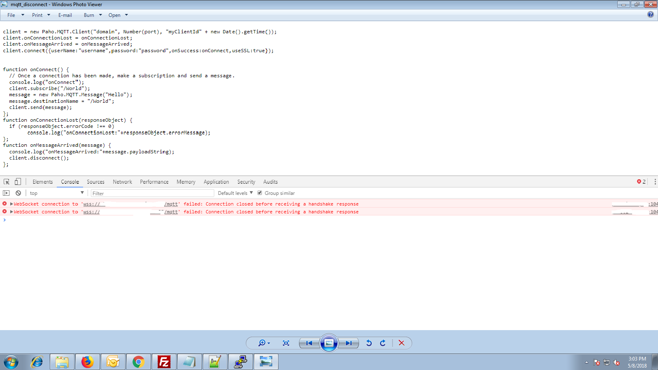The image size is (658, 370).
Task: Open the notebook app on the taskbar
Action: [190, 362]
